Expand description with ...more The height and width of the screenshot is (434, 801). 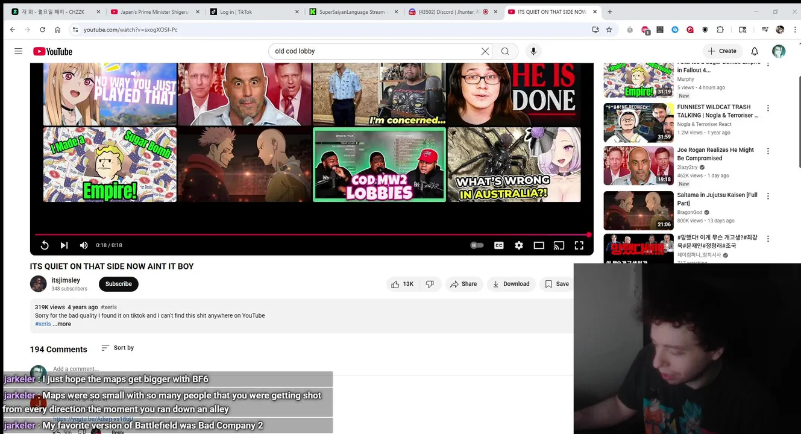[62, 324]
